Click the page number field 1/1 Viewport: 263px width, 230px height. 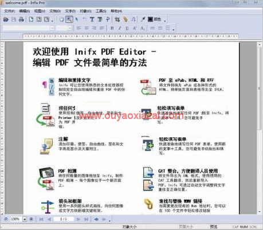64,219
